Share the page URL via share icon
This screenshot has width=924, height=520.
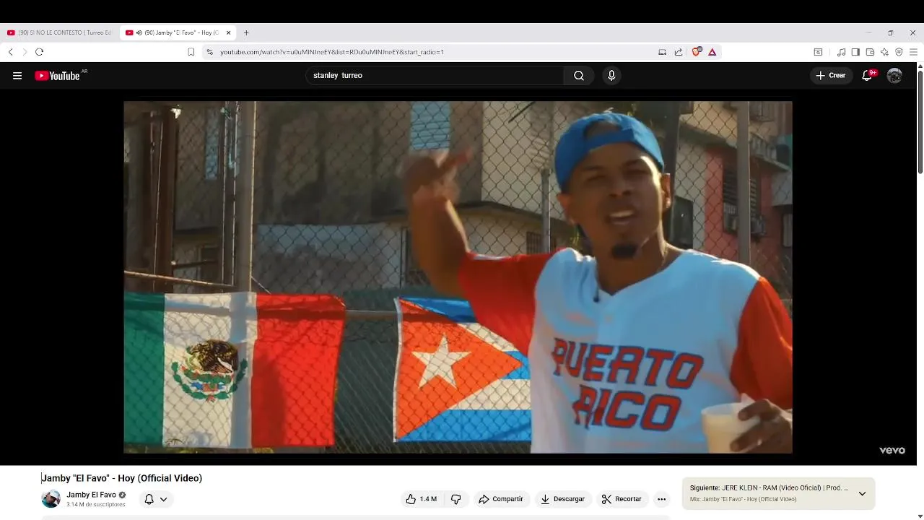[x=679, y=52]
